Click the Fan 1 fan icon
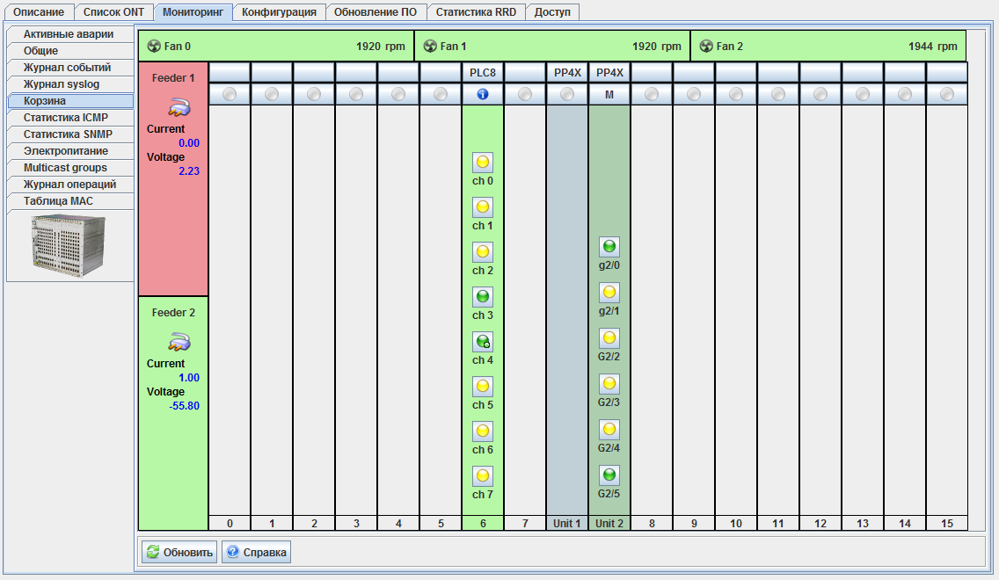This screenshot has height=580, width=999. coord(430,46)
